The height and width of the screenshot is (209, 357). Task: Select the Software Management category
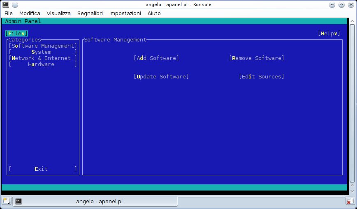[x=43, y=46]
